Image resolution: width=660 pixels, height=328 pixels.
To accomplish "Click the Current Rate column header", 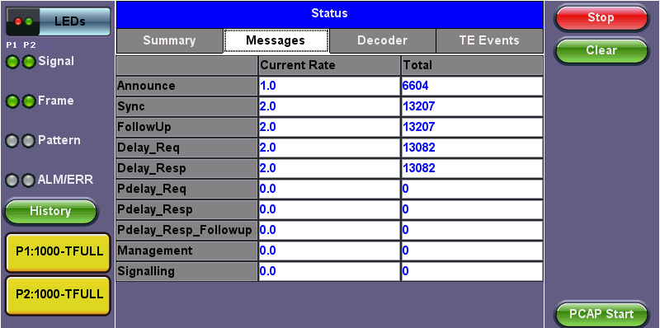I will (329, 66).
